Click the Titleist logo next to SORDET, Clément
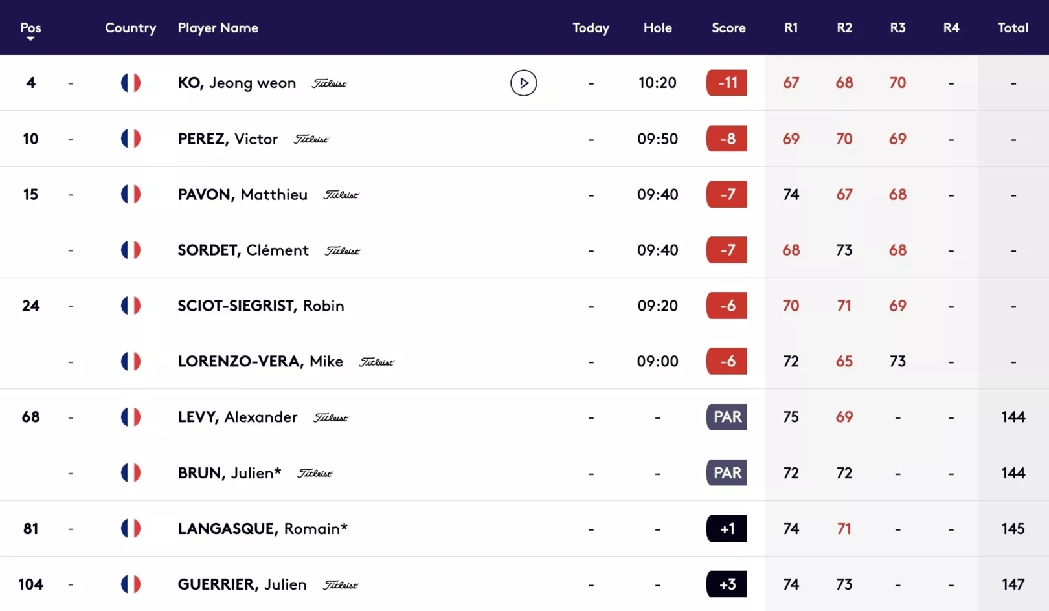Viewport: 1049px width, 611px height. (343, 250)
